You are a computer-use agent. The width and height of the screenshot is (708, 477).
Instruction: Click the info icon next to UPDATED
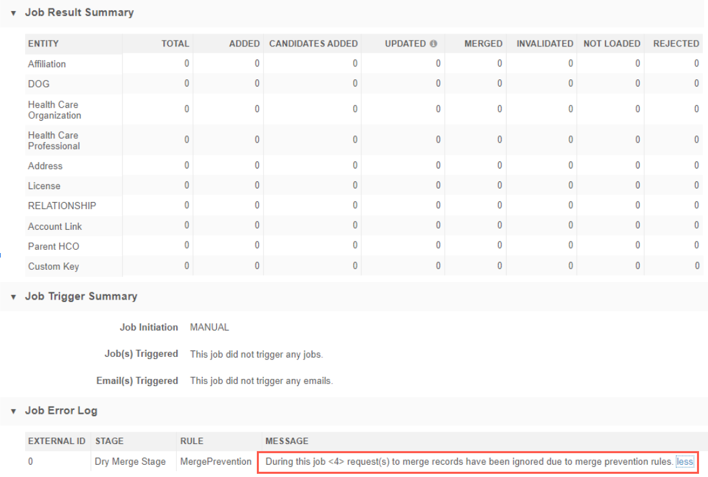click(x=433, y=44)
